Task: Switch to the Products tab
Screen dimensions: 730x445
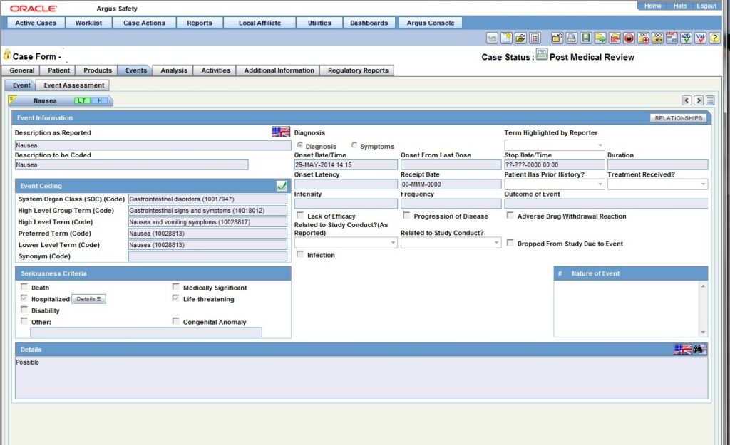Action: [x=98, y=70]
